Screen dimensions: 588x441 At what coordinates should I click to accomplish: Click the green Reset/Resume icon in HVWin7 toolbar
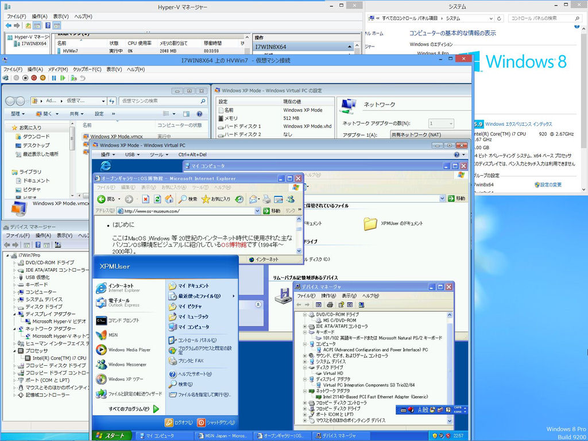click(63, 78)
